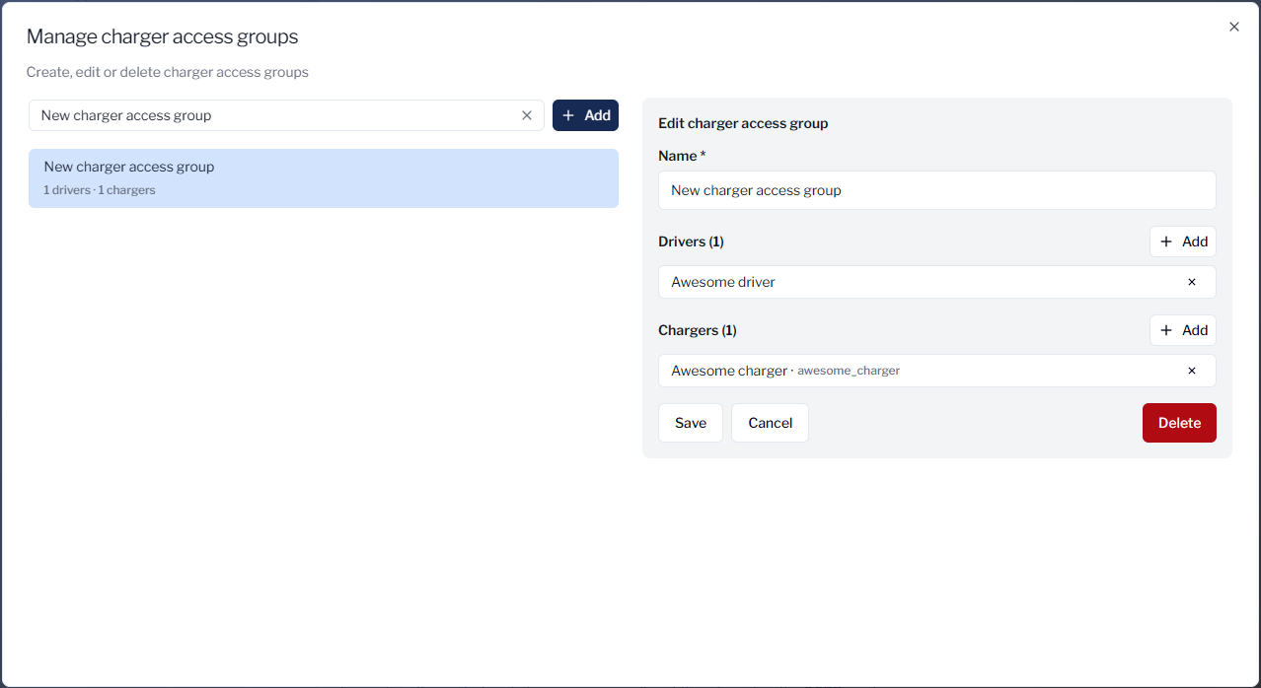
Task: Cancel editing the access group
Action: [770, 423]
